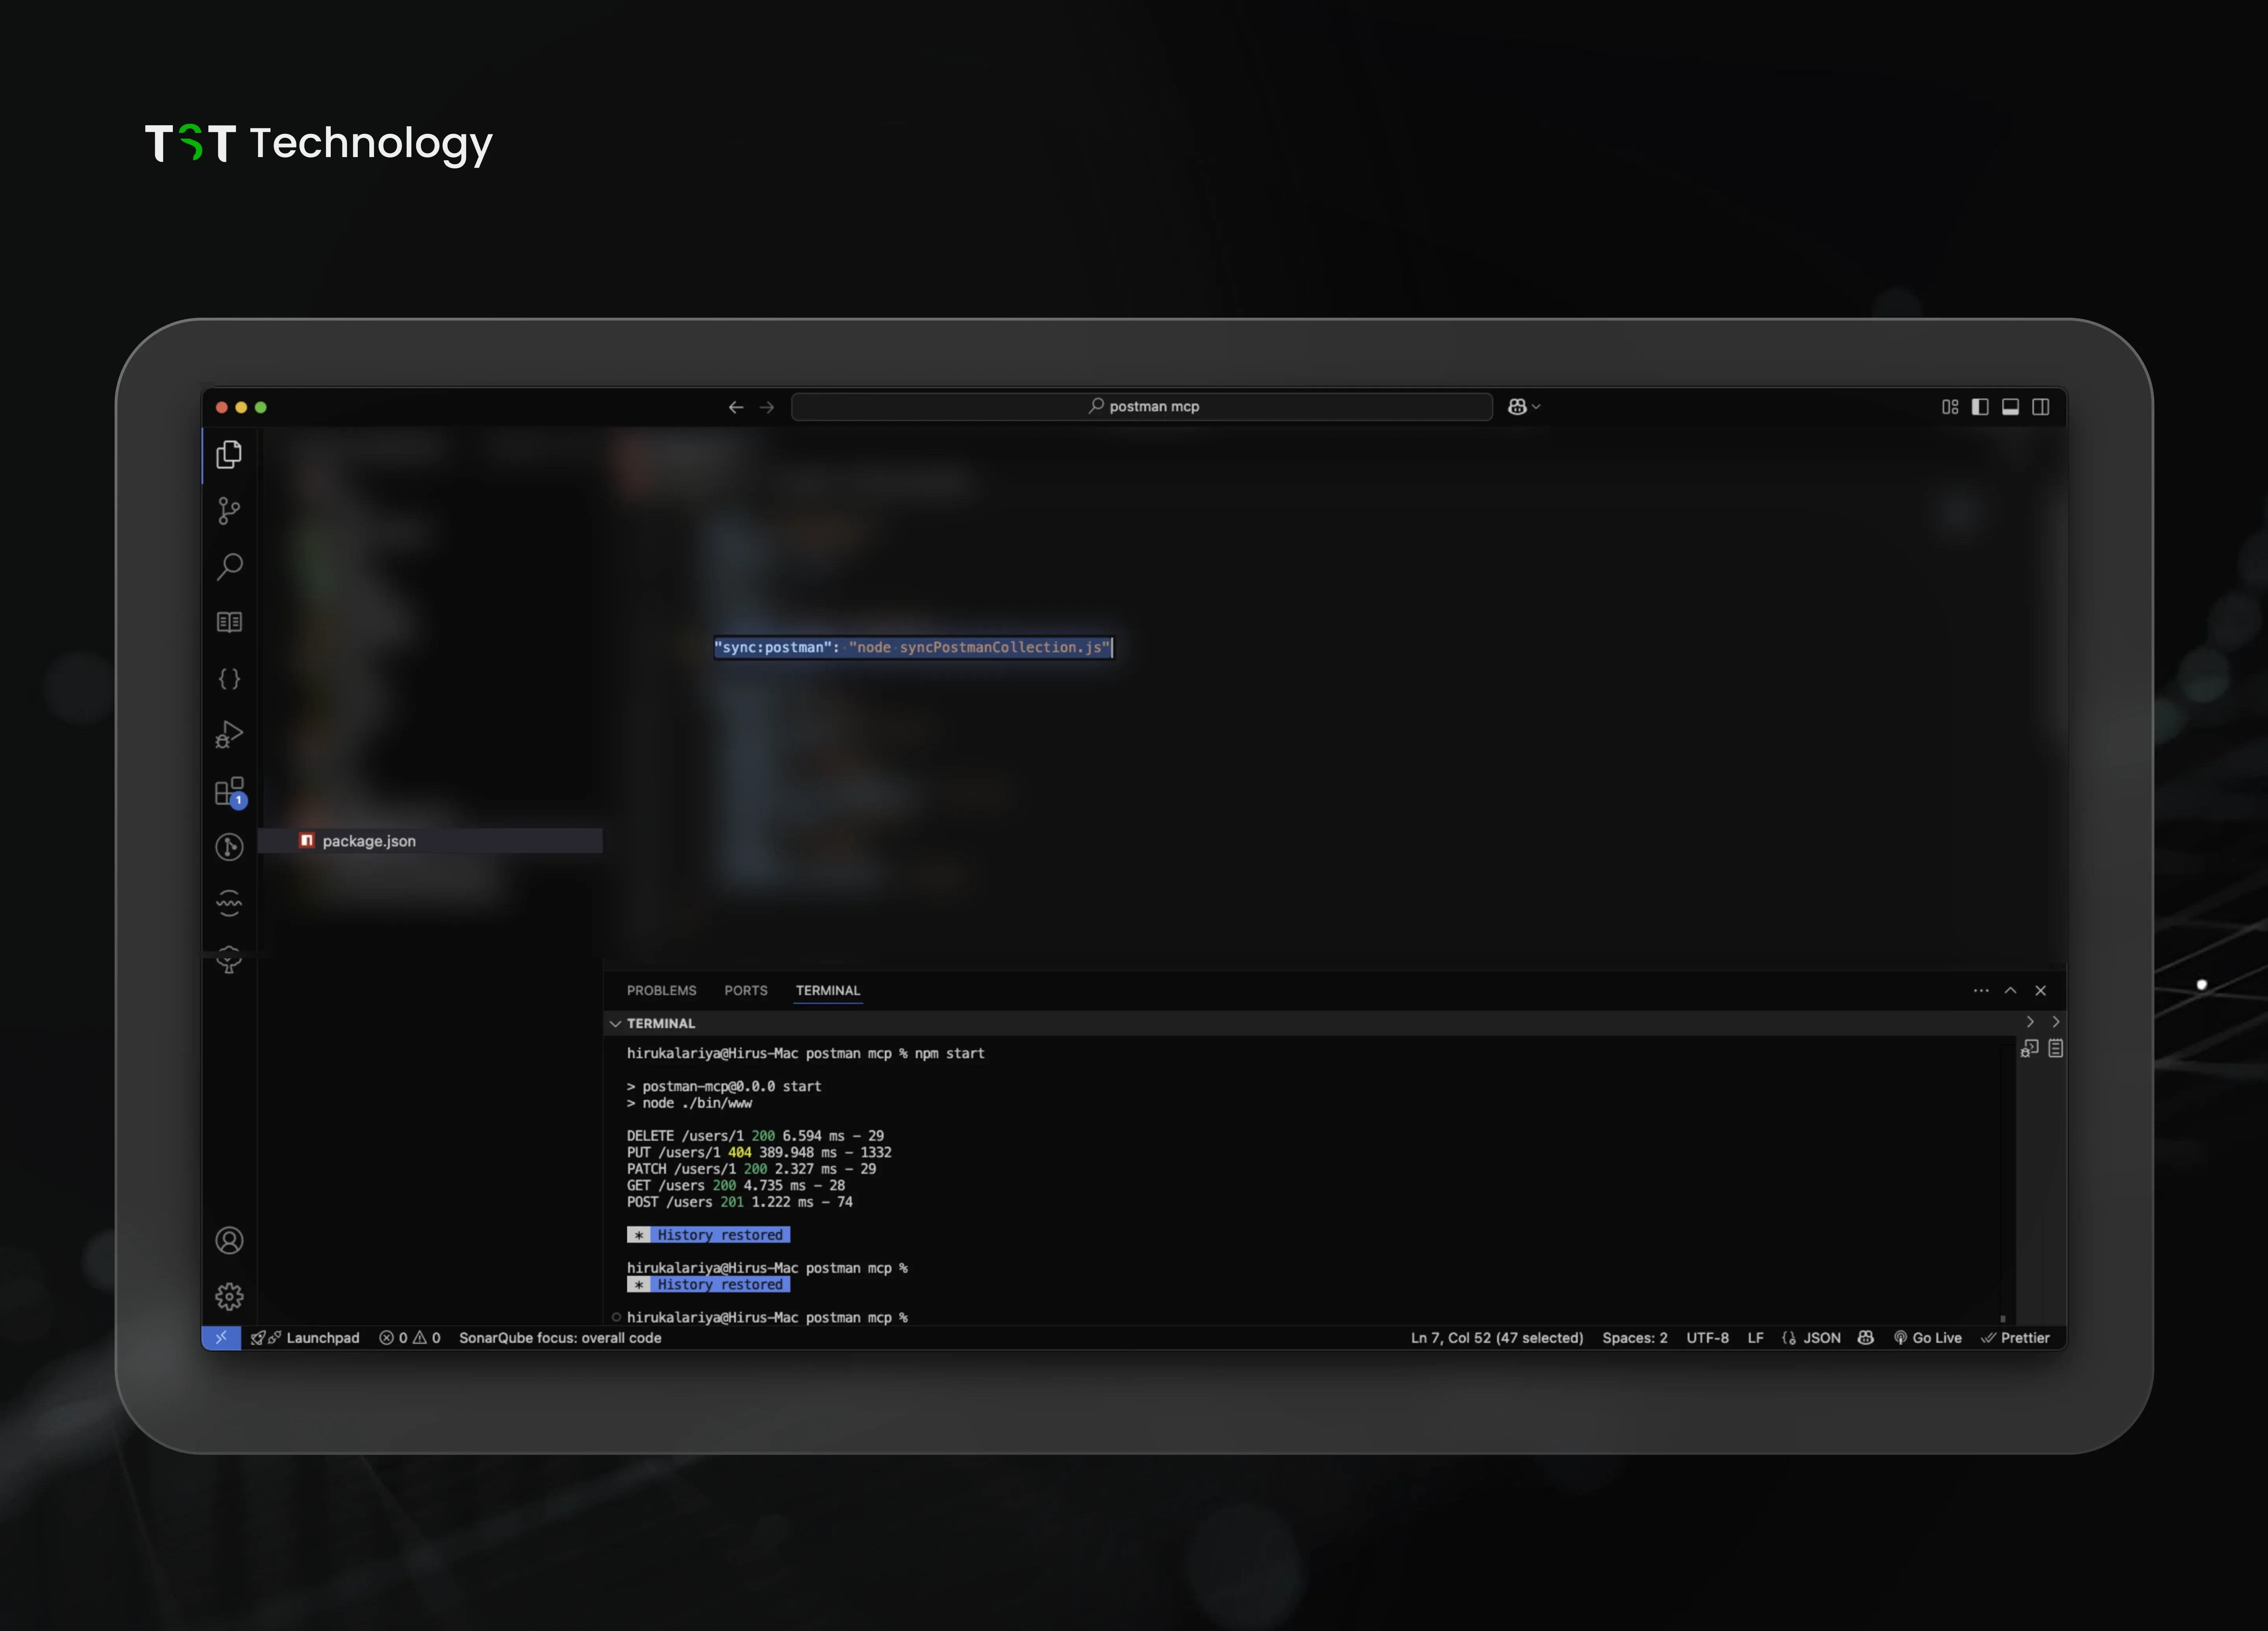Go back with the left arrow
The image size is (2268, 1631).
point(736,407)
